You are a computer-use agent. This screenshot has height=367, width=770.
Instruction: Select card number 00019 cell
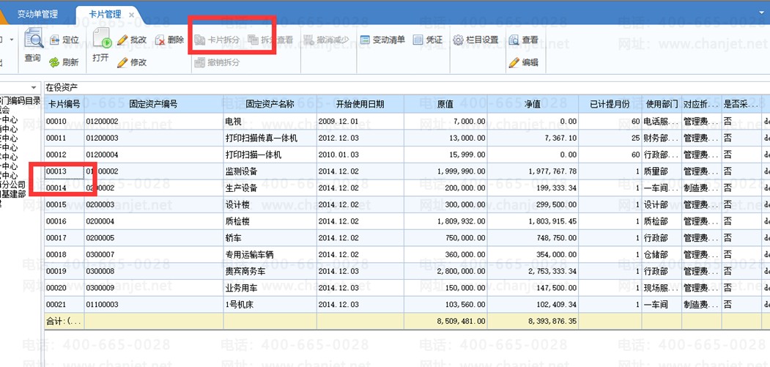64,271
